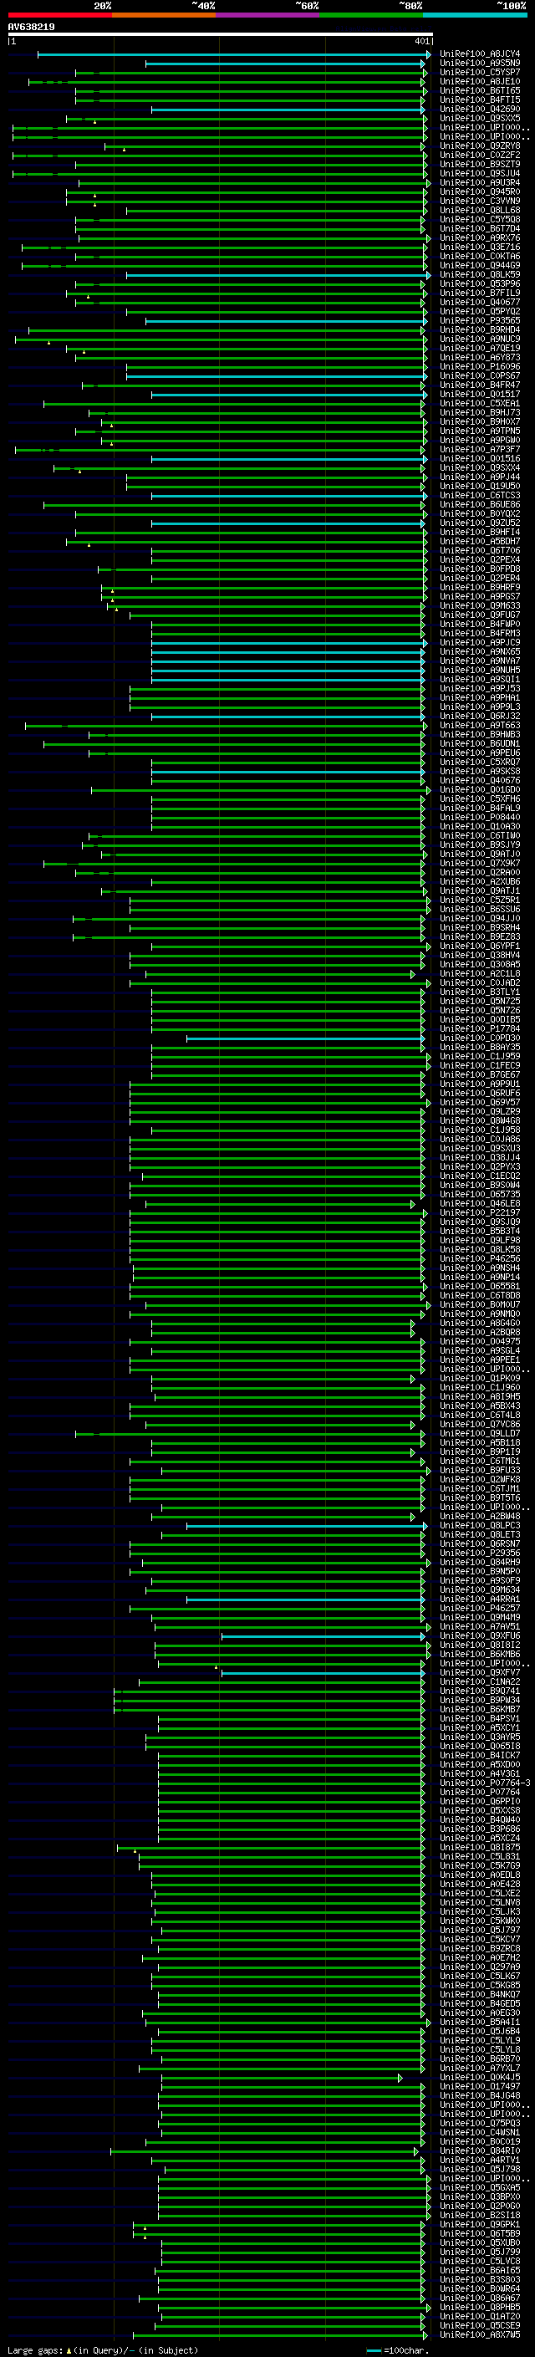Select the UniRef100_A9PEE1 label

(x=480, y=1360)
